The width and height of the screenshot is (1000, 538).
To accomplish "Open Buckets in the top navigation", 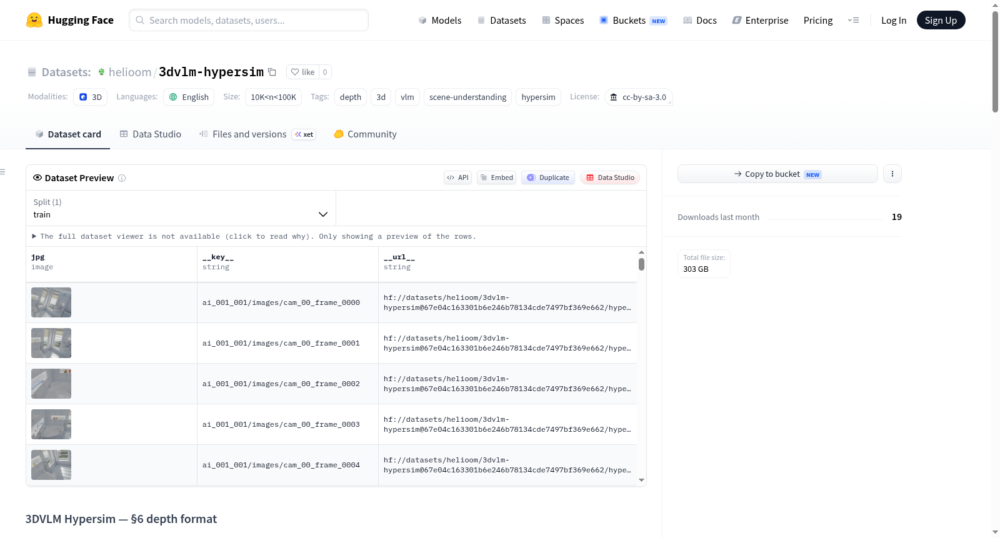I will click(633, 20).
